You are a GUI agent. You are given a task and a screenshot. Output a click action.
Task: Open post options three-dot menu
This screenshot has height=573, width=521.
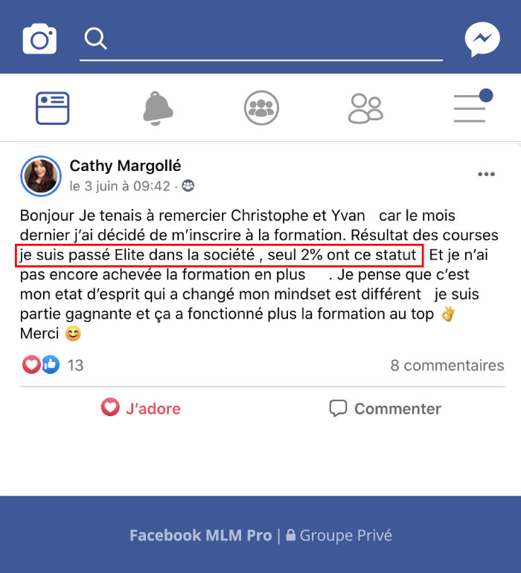click(486, 175)
